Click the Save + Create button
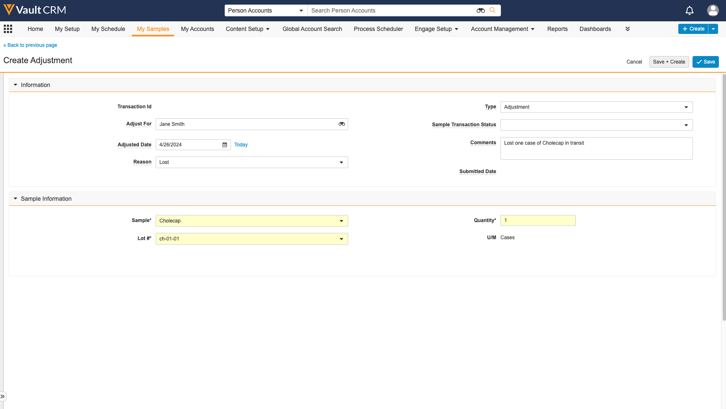 pyautogui.click(x=669, y=62)
